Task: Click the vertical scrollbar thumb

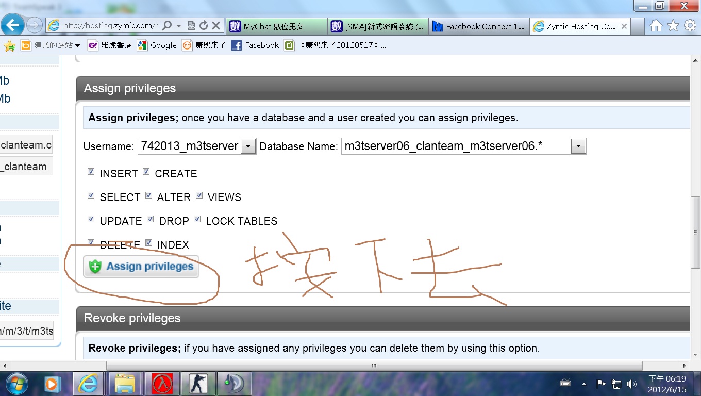Action: coord(695,232)
